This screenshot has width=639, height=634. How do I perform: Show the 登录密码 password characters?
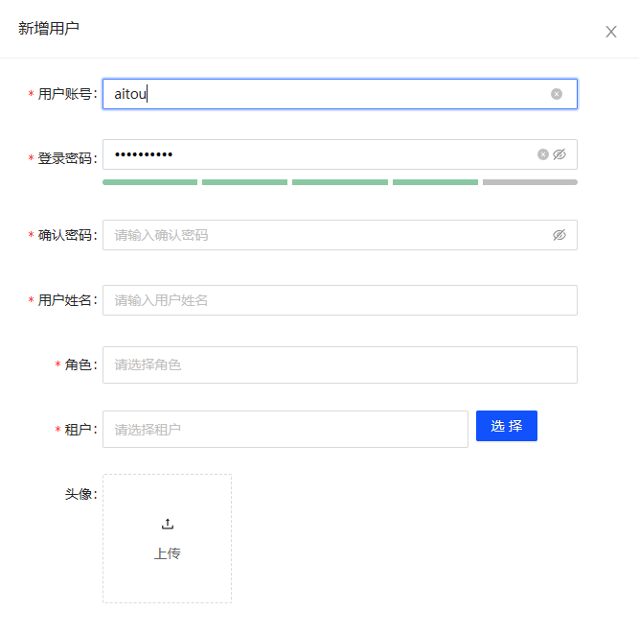(559, 154)
